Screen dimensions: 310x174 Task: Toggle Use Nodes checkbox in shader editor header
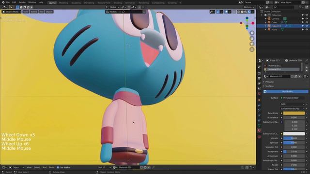(x=58, y=168)
